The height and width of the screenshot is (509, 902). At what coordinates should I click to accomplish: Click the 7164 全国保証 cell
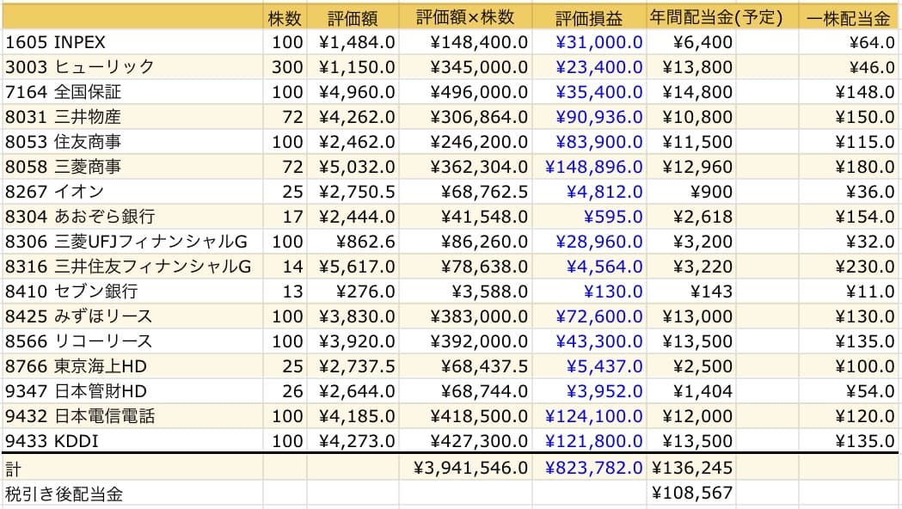point(133,92)
